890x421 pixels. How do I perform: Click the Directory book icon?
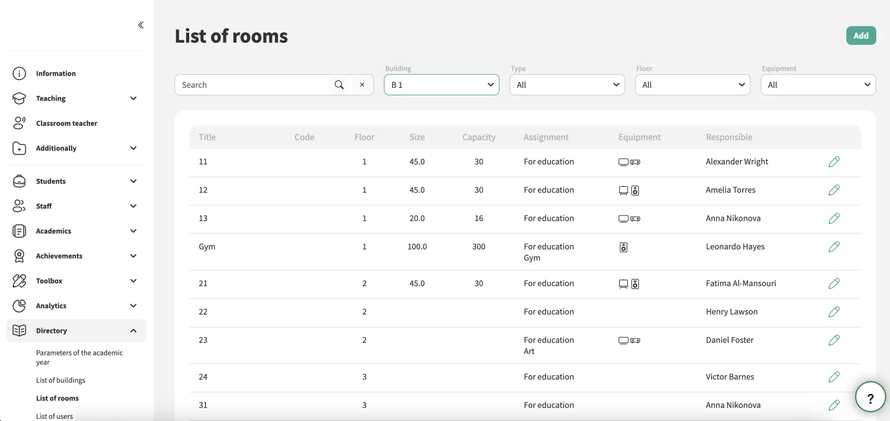pos(19,330)
